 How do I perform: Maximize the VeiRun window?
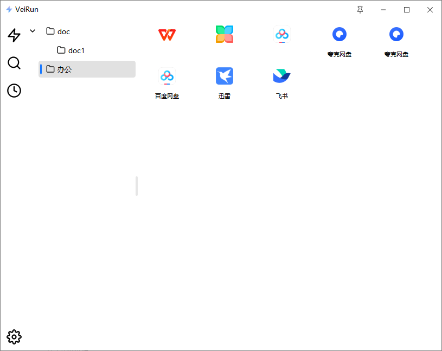[x=407, y=10]
